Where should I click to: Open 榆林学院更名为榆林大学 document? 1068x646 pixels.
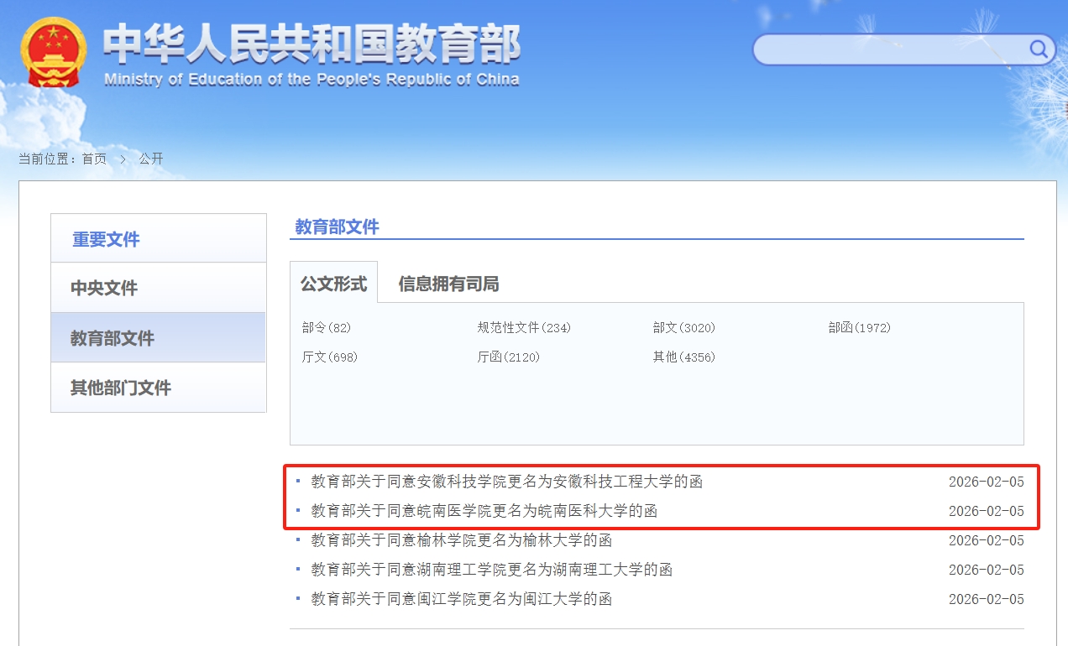pyautogui.click(x=461, y=540)
